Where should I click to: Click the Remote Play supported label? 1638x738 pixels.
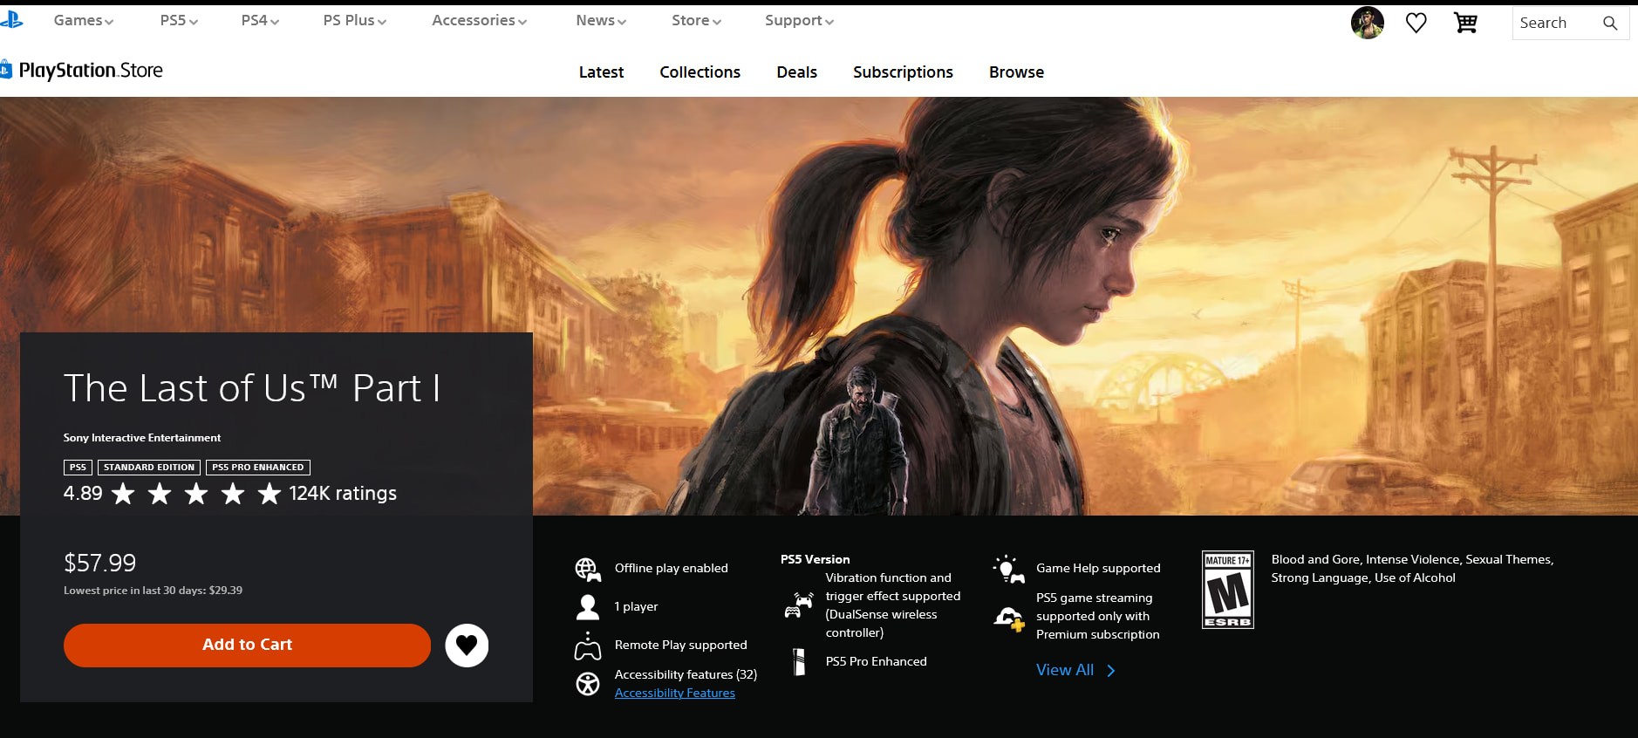click(x=681, y=645)
